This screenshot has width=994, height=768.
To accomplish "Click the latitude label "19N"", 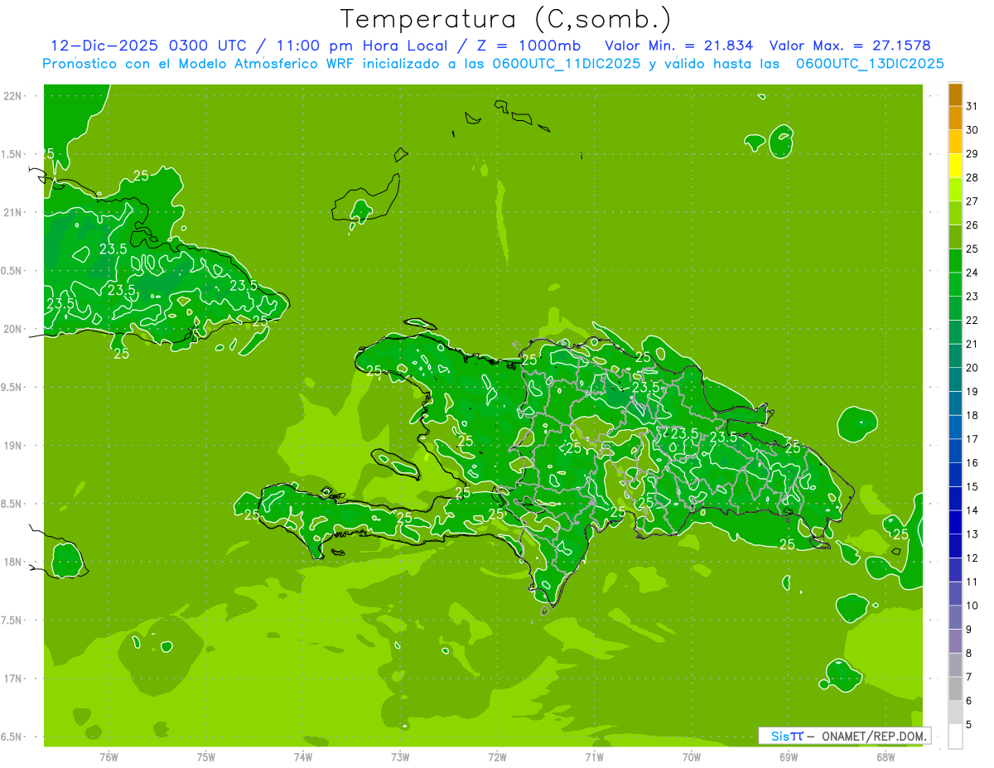I will pyautogui.click(x=13, y=446).
